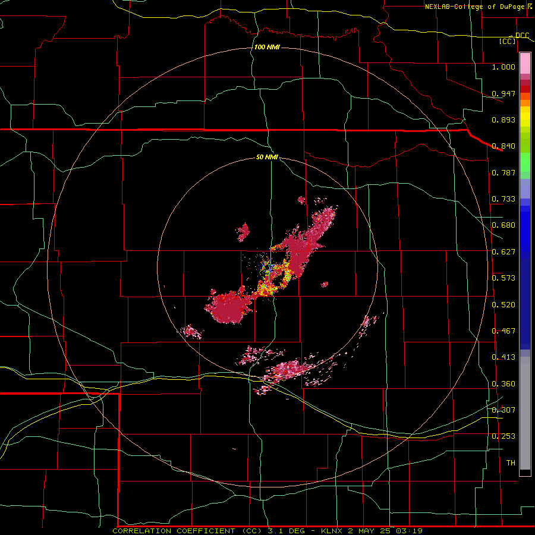The width and height of the screenshot is (535, 535).
Task: Click the 0.520 scale value
Action: (503, 305)
